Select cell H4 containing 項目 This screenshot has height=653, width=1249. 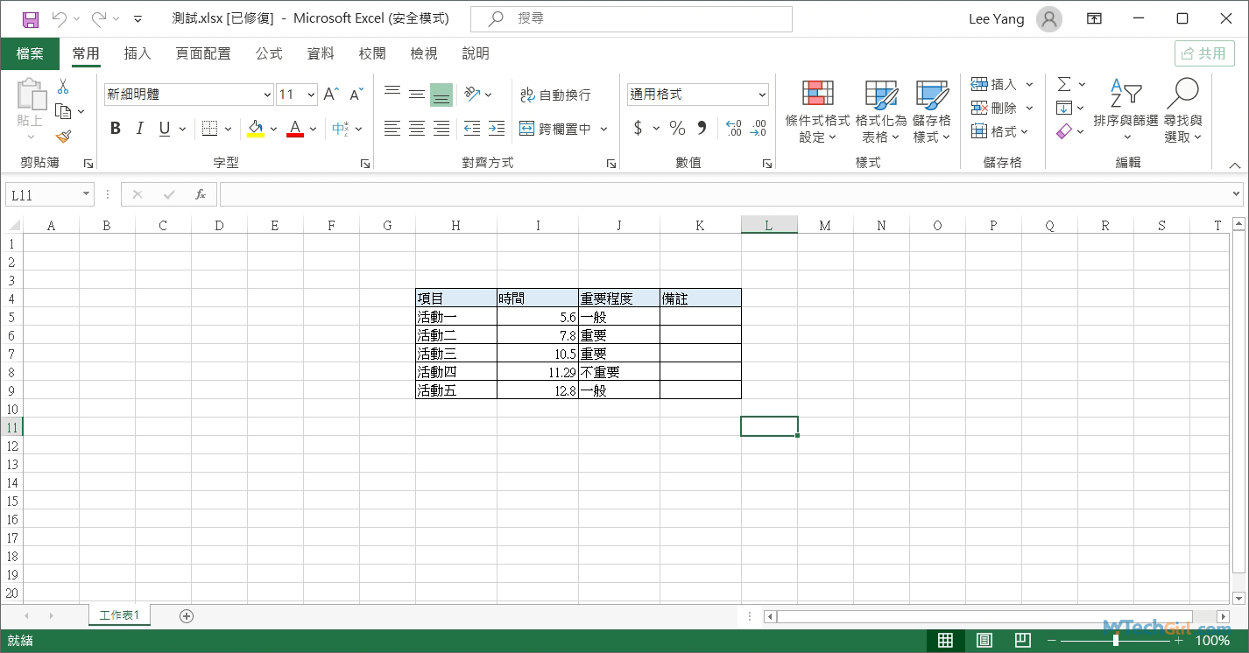[455, 298]
